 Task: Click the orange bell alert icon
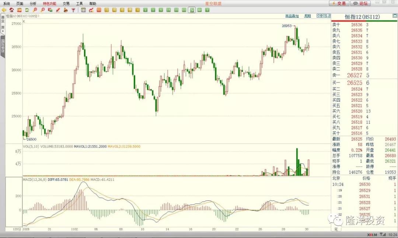click(66, 10)
